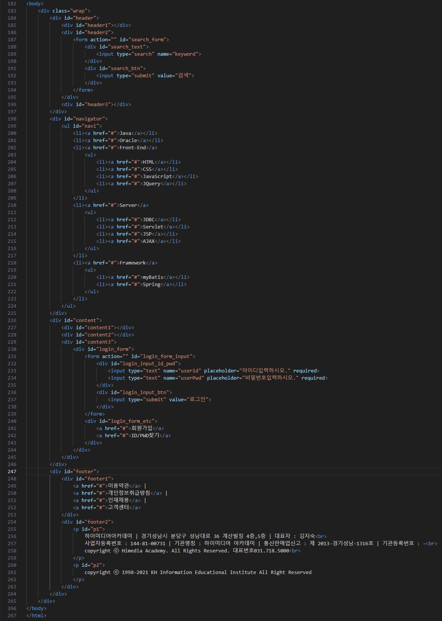Click the JavaScript list item line
Screen dimensions: 442x621
pos(147,177)
